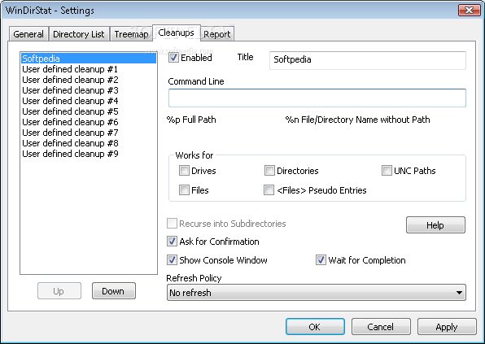The width and height of the screenshot is (485, 344).
Task: Uncheck Show Console Window
Action: (x=172, y=260)
